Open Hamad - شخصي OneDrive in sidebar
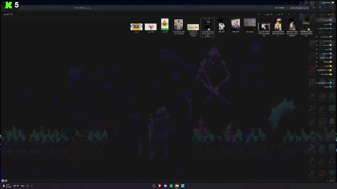 coord(325,28)
